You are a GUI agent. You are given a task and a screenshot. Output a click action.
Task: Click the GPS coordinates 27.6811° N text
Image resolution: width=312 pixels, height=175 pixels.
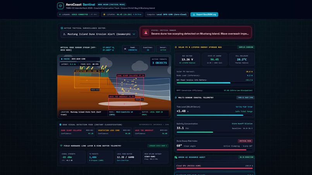(x=108, y=49)
